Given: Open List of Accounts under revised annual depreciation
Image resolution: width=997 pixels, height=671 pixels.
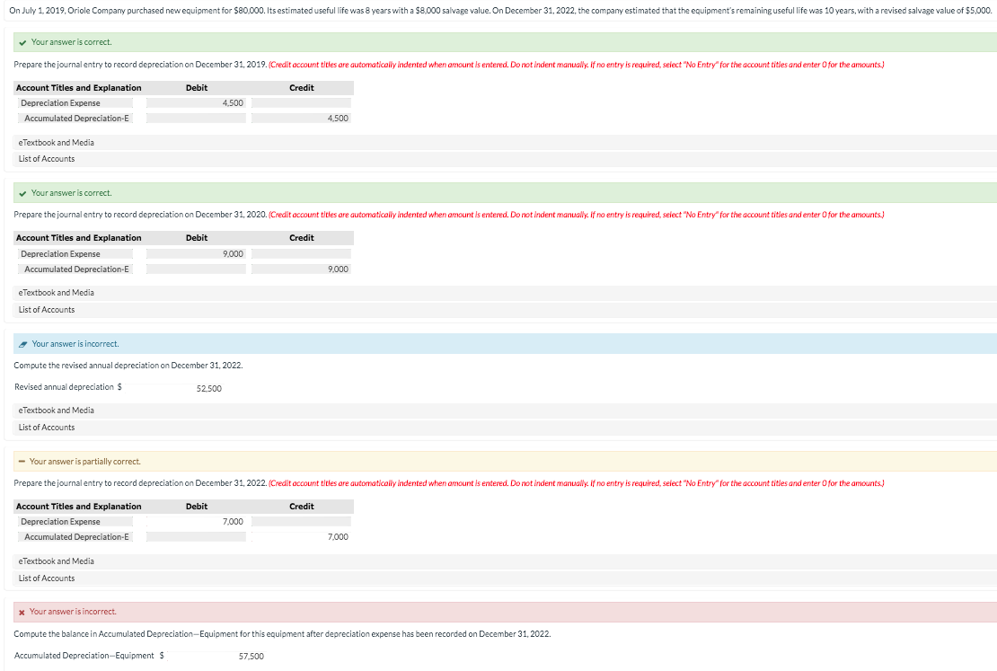Looking at the screenshot, I should pyautogui.click(x=47, y=428).
